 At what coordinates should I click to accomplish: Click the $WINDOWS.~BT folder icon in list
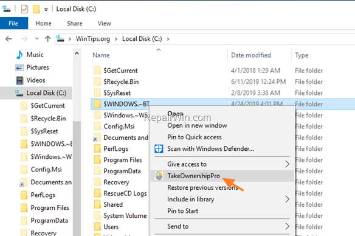pyautogui.click(x=97, y=104)
